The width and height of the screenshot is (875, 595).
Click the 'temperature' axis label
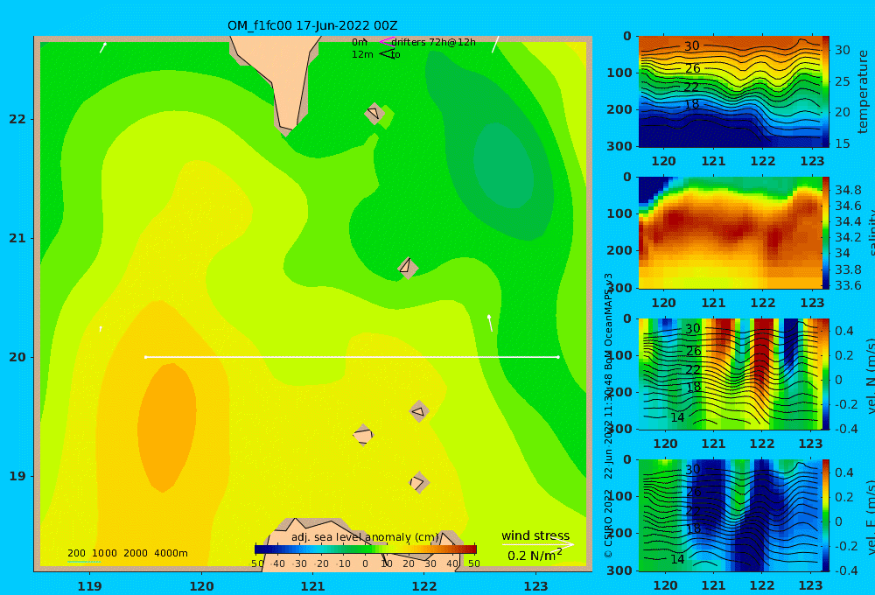(x=863, y=92)
